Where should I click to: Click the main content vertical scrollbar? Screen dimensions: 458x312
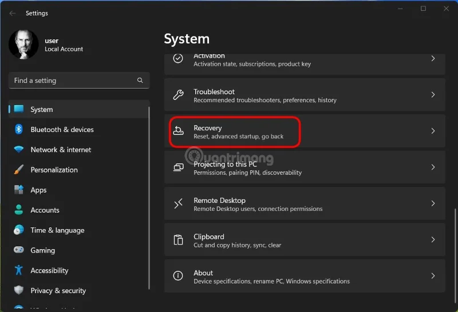click(455, 256)
